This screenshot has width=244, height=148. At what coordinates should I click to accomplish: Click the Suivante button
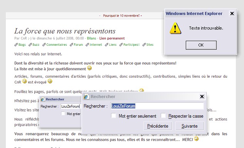tap(190, 126)
